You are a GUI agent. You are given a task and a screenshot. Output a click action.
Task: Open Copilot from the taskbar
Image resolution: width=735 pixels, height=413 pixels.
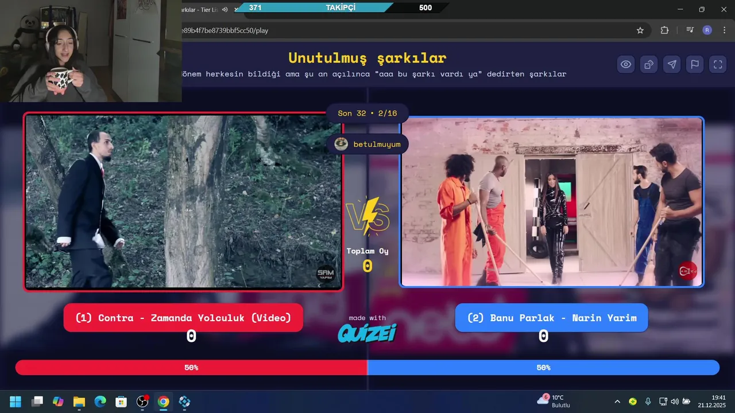[x=58, y=402]
